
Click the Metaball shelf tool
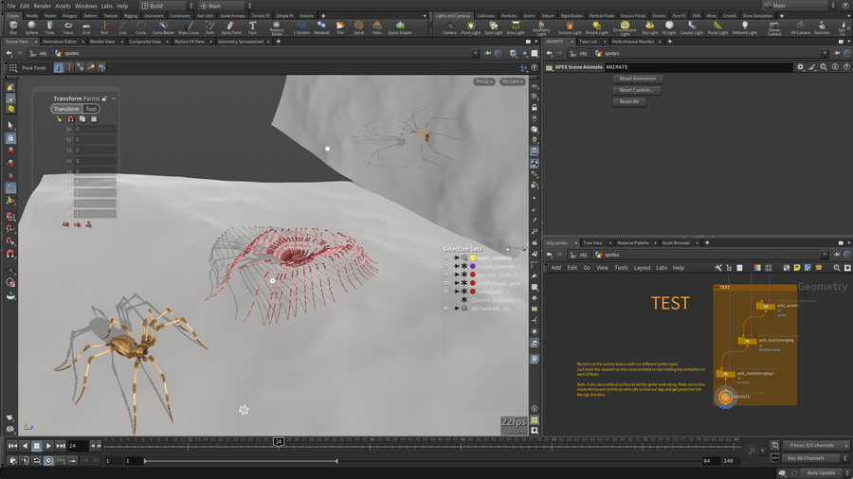pyautogui.click(x=321, y=27)
